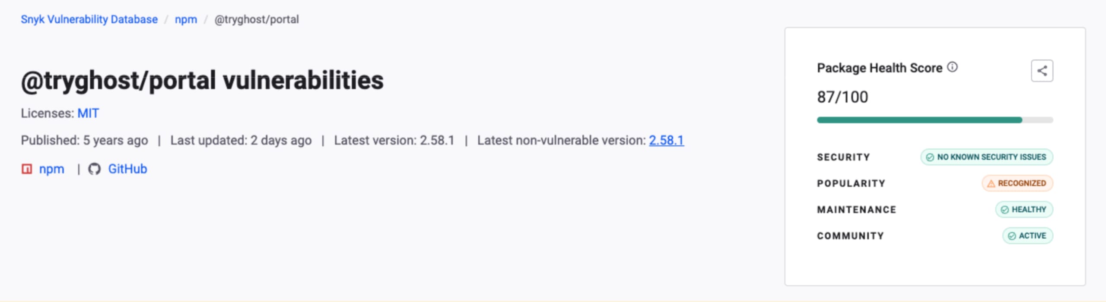Open the npm registry page via npm icon
This screenshot has width=1106, height=302.
pos(26,169)
